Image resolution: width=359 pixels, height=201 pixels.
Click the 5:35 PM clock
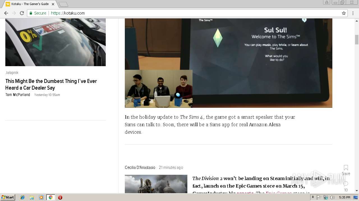(344, 197)
